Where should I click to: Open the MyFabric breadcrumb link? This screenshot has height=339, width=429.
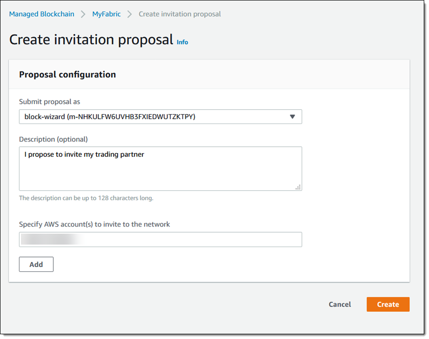coord(106,14)
